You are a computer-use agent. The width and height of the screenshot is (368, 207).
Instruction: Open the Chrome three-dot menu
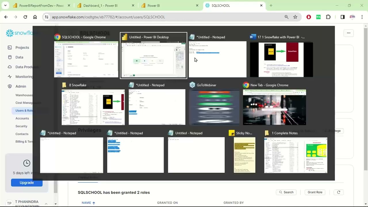coord(362,17)
